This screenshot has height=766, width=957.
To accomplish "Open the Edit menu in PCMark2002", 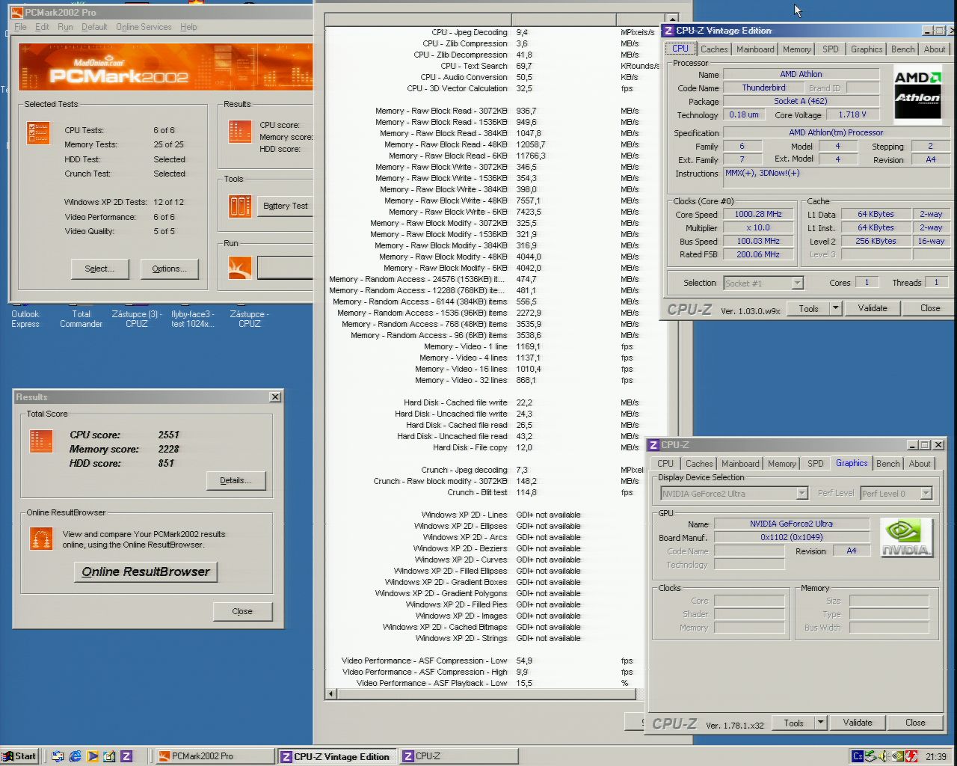I will tap(42, 27).
